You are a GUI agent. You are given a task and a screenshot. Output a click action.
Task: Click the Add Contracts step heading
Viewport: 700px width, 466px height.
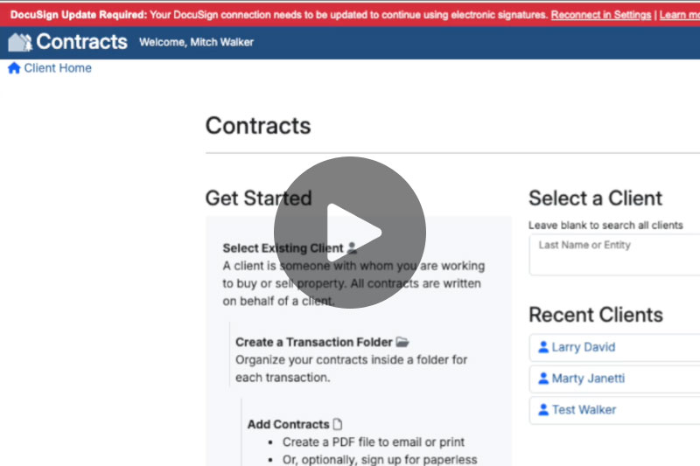coord(288,424)
